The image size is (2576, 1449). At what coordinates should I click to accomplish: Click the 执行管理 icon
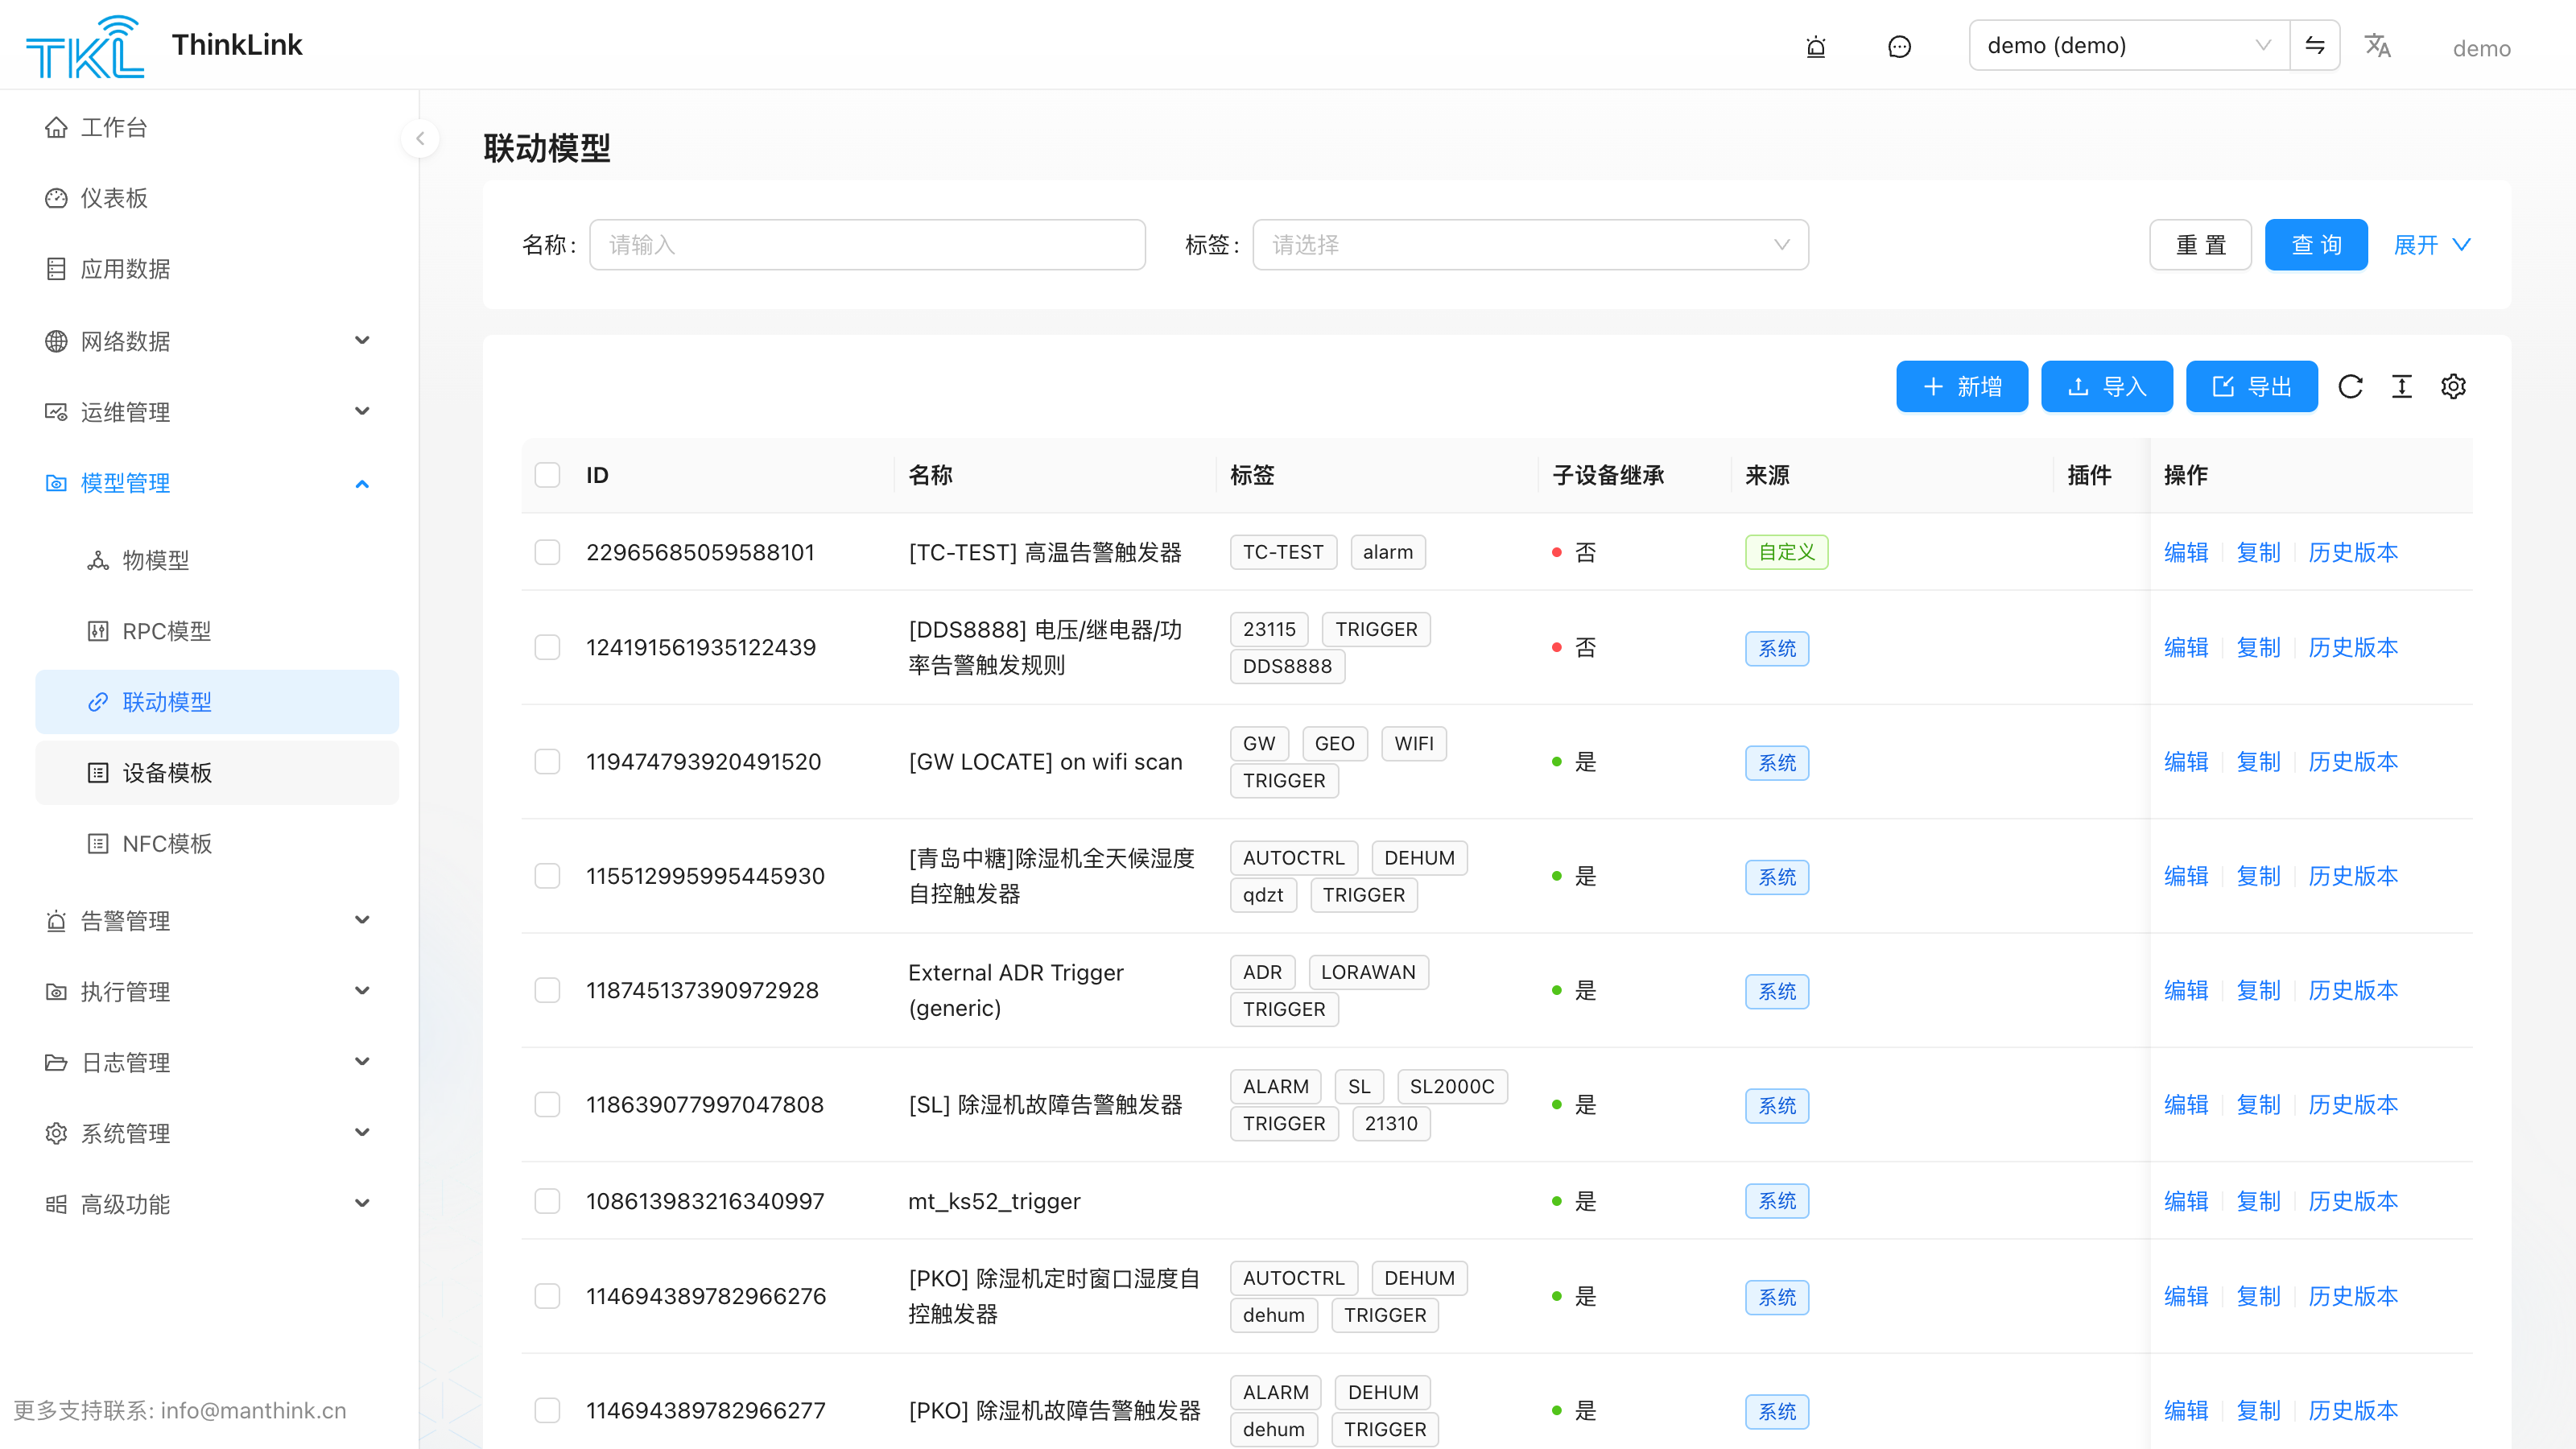(x=56, y=991)
